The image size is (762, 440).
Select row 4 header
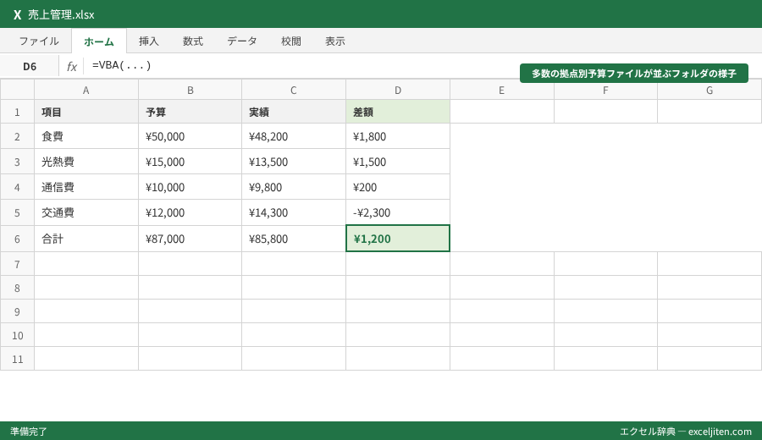point(17,186)
